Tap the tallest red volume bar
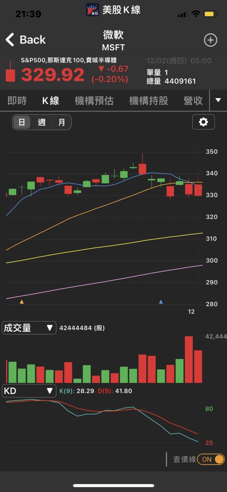Image resolution: width=227 pixels, height=492 pixels. pos(189,359)
